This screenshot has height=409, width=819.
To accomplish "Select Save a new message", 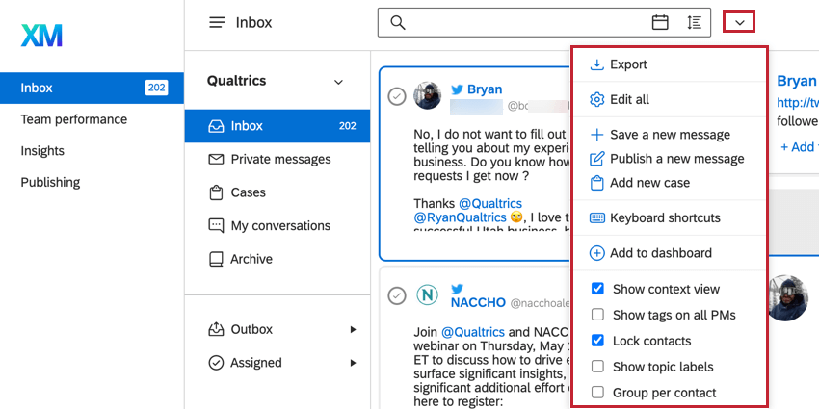I will [670, 135].
